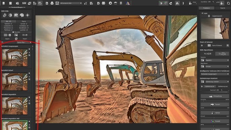Click the Import button in presets panel
Screen dimensions: 231x130
pyautogui.click(x=7, y=39)
